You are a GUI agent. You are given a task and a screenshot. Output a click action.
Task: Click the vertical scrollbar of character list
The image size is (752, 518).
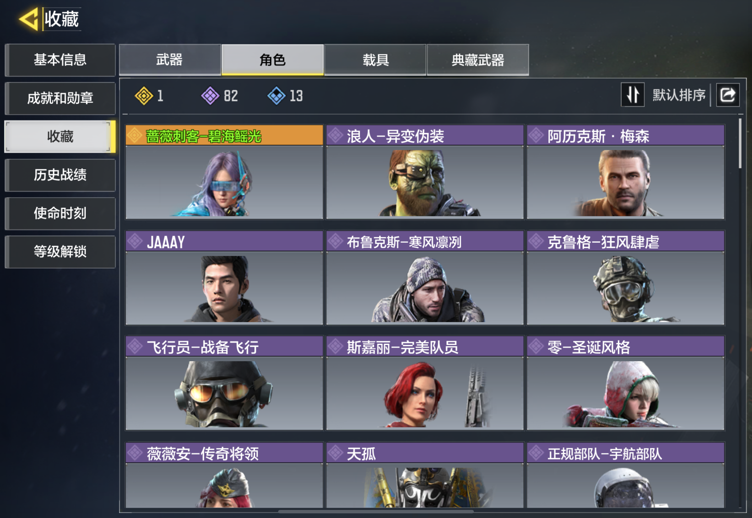click(x=740, y=143)
